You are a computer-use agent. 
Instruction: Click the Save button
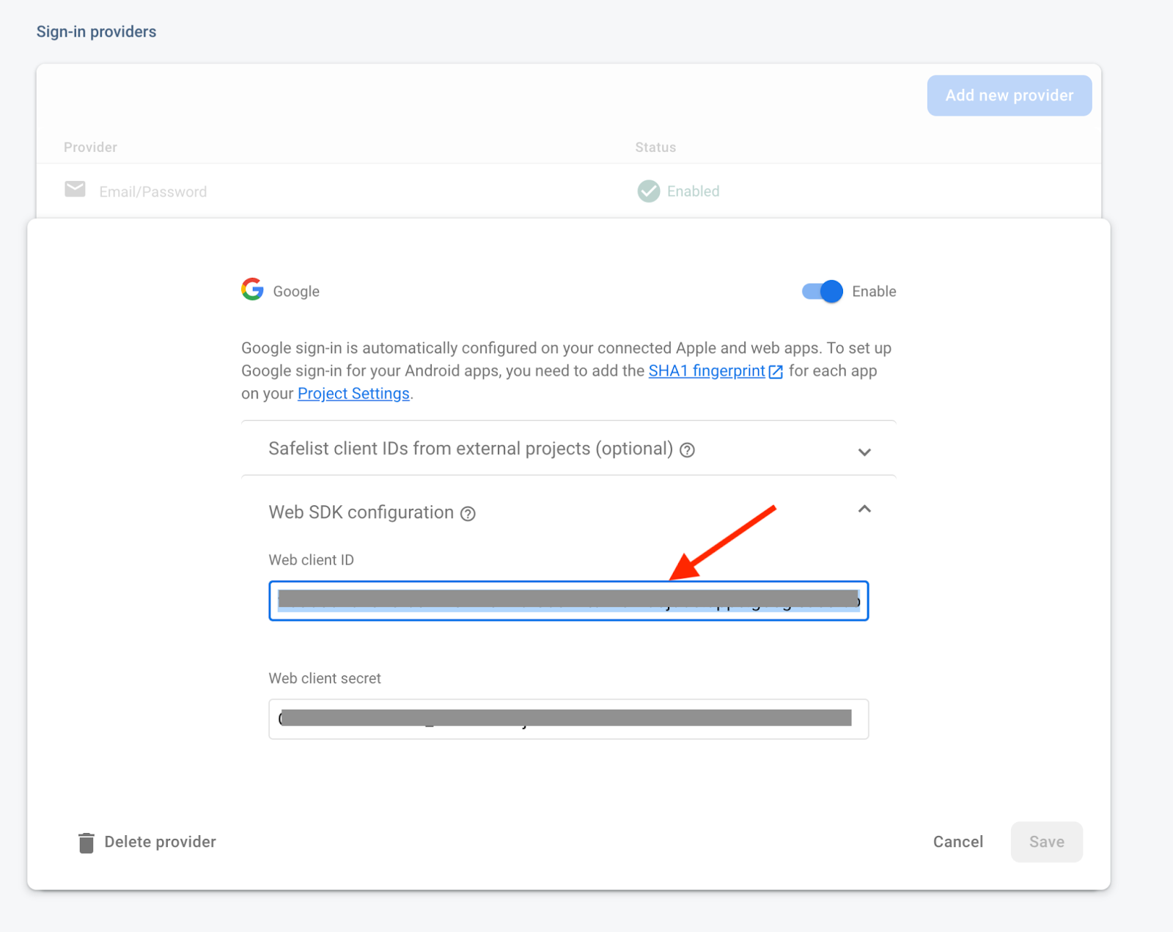(1046, 842)
